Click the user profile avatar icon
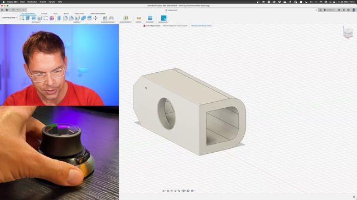357x200 pixels. pyautogui.click(x=354, y=10)
